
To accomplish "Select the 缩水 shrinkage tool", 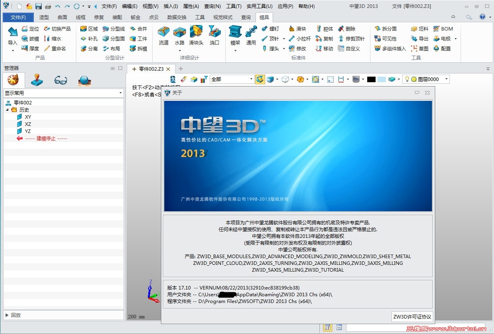I will [52, 39].
